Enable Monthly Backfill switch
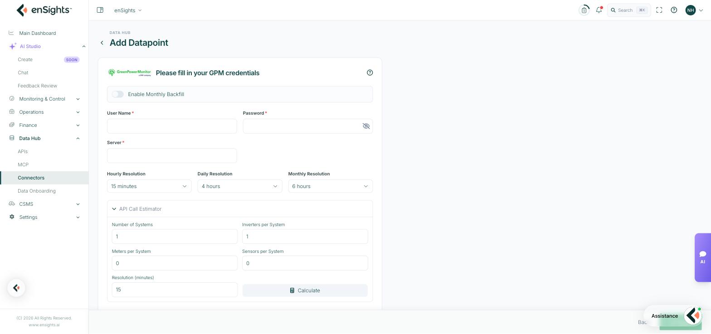 click(118, 94)
